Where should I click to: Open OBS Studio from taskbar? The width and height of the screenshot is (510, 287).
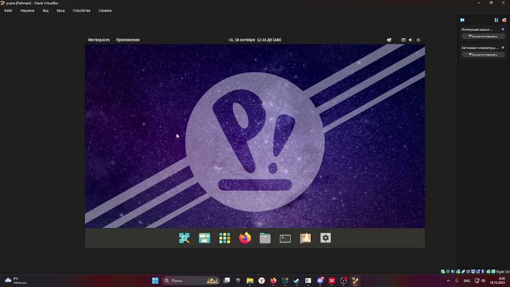[343, 281]
